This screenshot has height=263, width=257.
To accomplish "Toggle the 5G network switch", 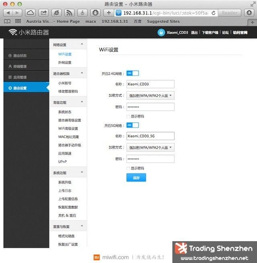I will (133, 125).
